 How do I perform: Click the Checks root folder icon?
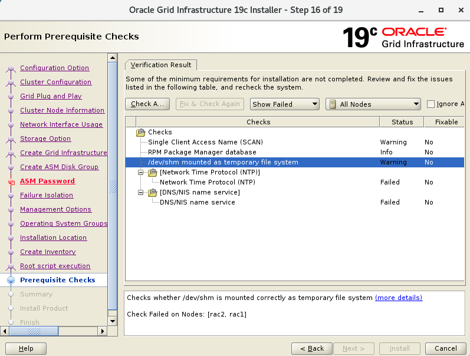[140, 132]
